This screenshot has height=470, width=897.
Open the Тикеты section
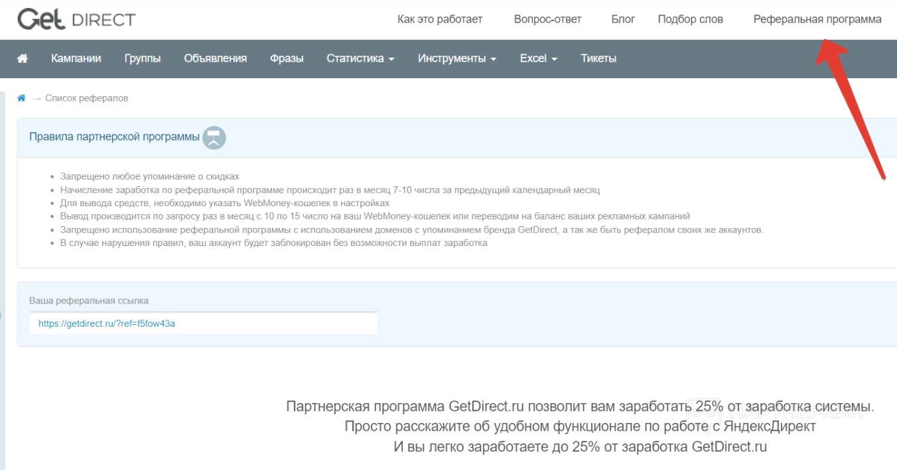[x=598, y=58]
